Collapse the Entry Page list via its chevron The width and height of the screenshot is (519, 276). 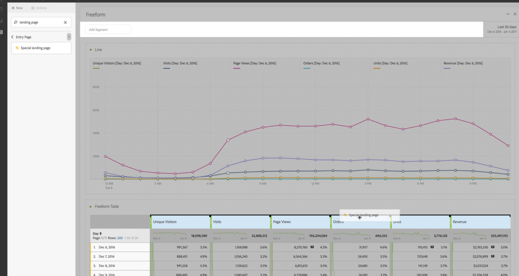point(12,36)
